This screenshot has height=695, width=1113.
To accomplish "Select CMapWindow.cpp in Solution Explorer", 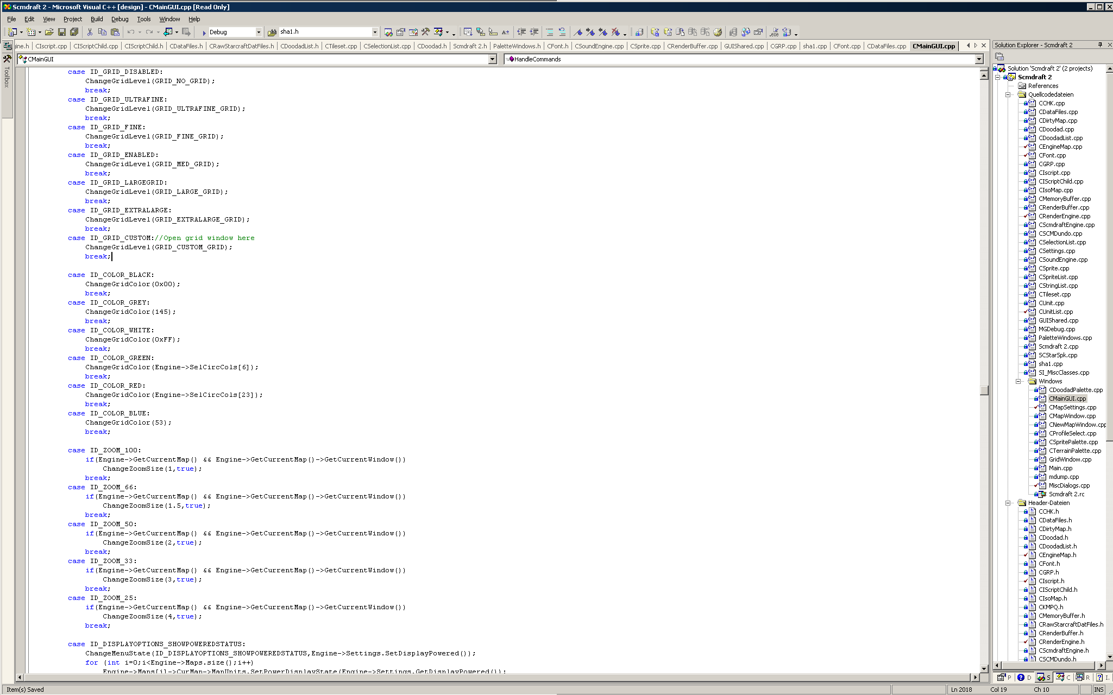I will tap(1072, 416).
